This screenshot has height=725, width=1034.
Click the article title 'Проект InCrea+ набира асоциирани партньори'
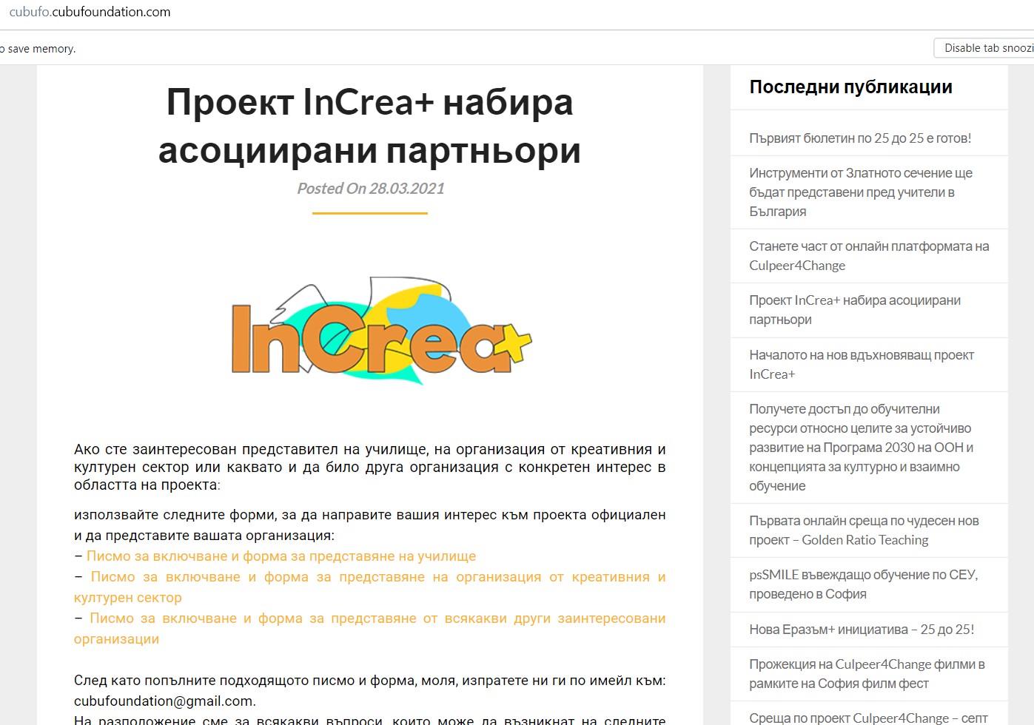[369, 126]
